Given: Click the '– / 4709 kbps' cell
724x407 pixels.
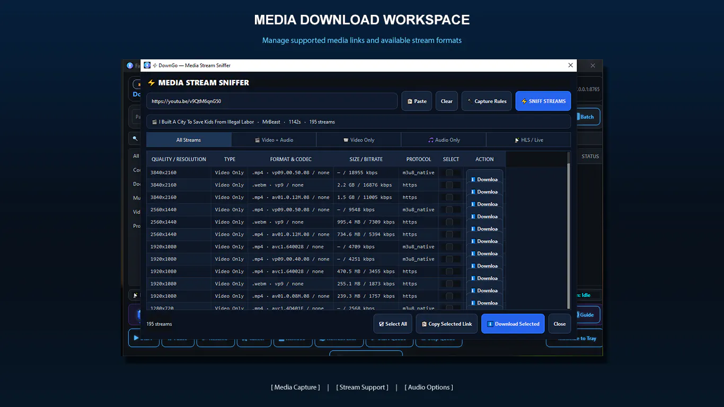Looking at the screenshot, I should click(x=366, y=247).
